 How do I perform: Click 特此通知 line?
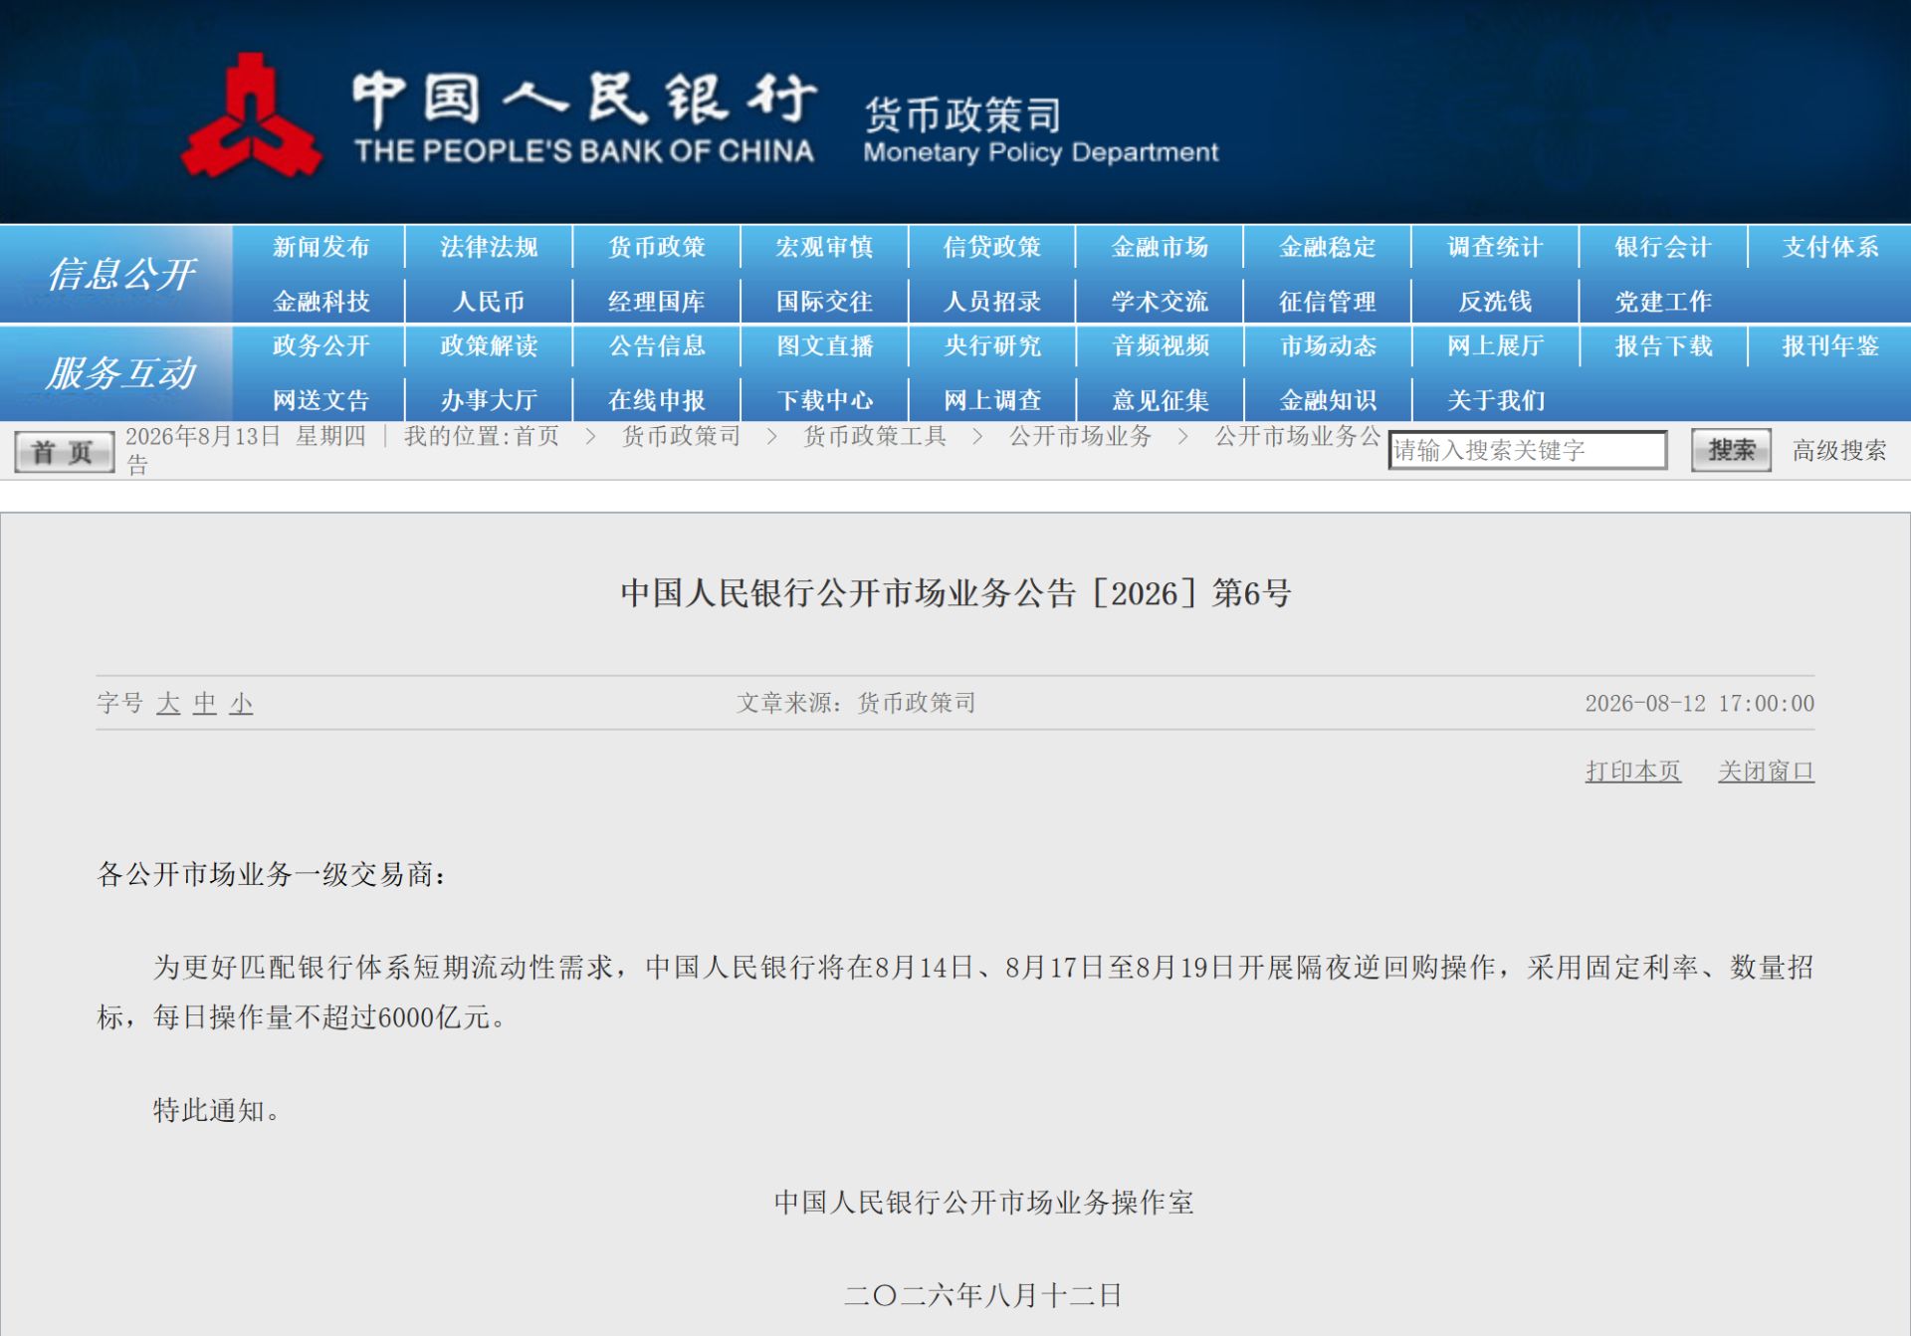(x=216, y=1110)
